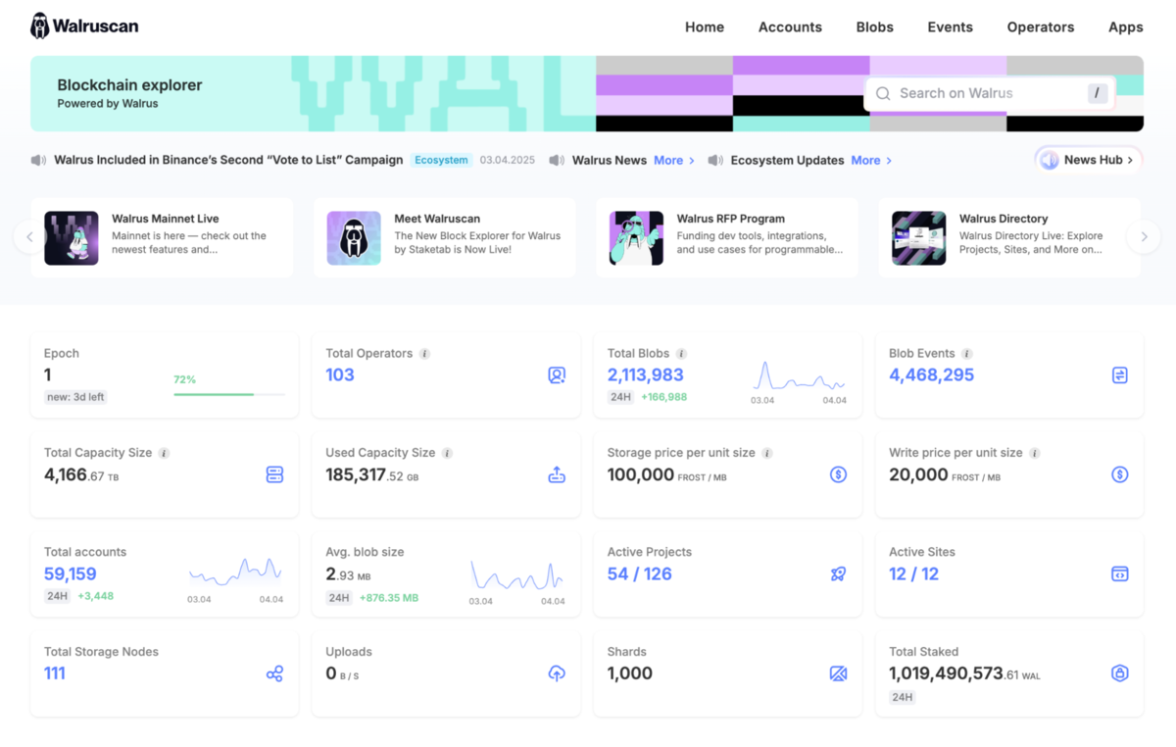
Task: Click speaker icon before Binance campaign news
Action: point(38,160)
